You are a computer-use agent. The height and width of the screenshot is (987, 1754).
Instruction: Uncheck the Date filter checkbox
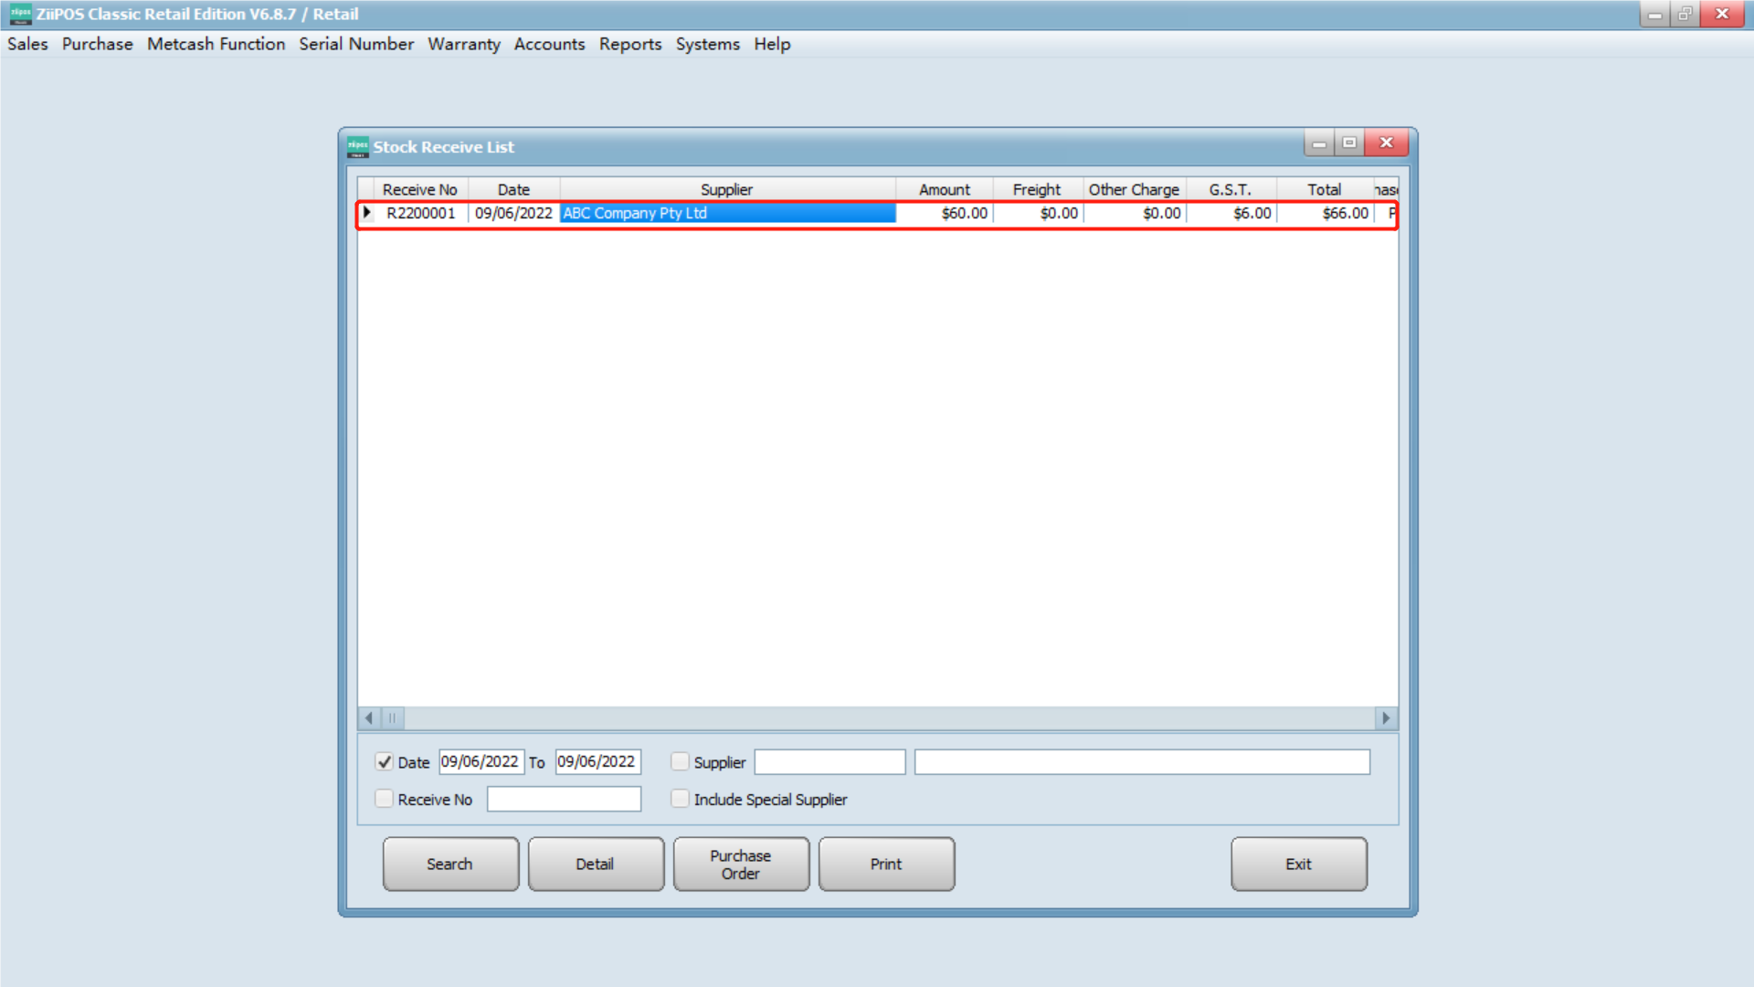point(384,761)
